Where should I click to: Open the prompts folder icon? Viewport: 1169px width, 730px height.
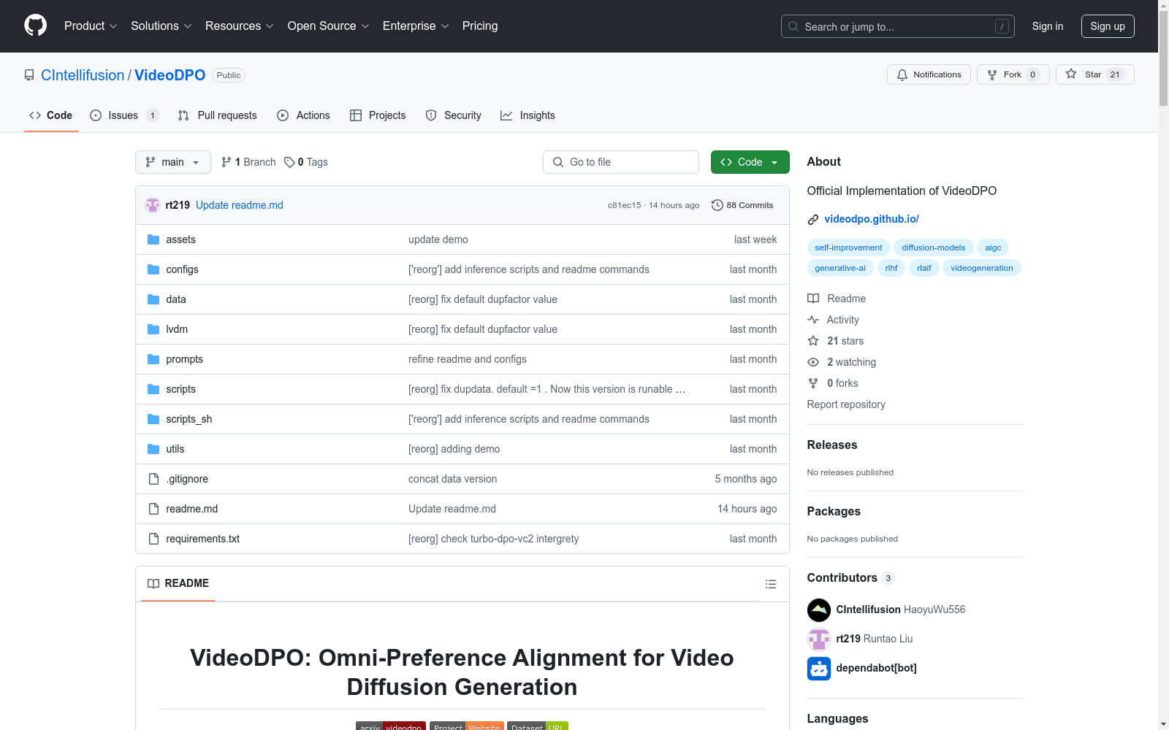153,359
